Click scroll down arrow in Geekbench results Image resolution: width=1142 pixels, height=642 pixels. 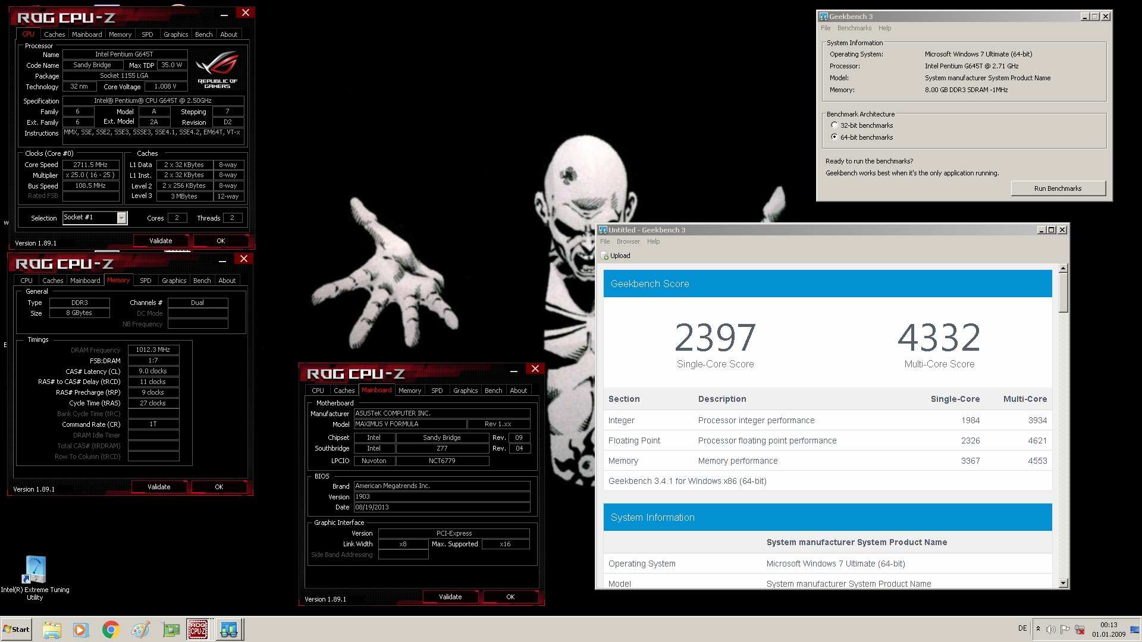click(1063, 584)
